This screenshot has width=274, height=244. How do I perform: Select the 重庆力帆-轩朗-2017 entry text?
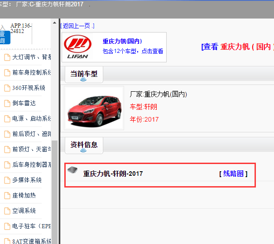[x=113, y=174]
